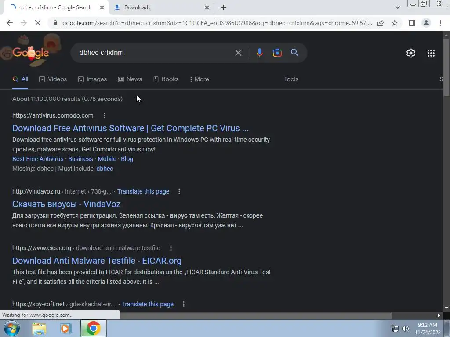Open the search Tools options
Image resolution: width=450 pixels, height=337 pixels.
point(291,79)
